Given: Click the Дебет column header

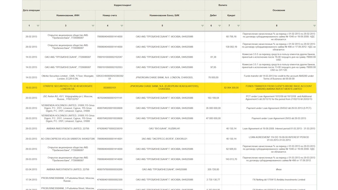Looking at the screenshot, I should (x=213, y=16).
